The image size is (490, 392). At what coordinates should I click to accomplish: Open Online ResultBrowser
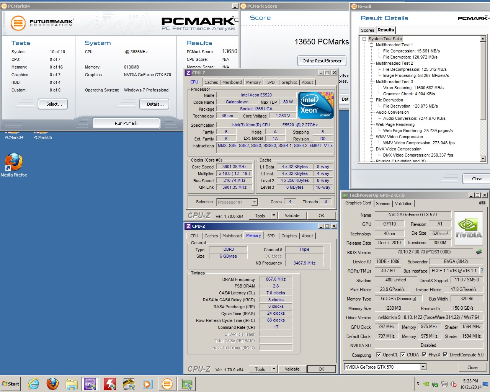pos(322,61)
